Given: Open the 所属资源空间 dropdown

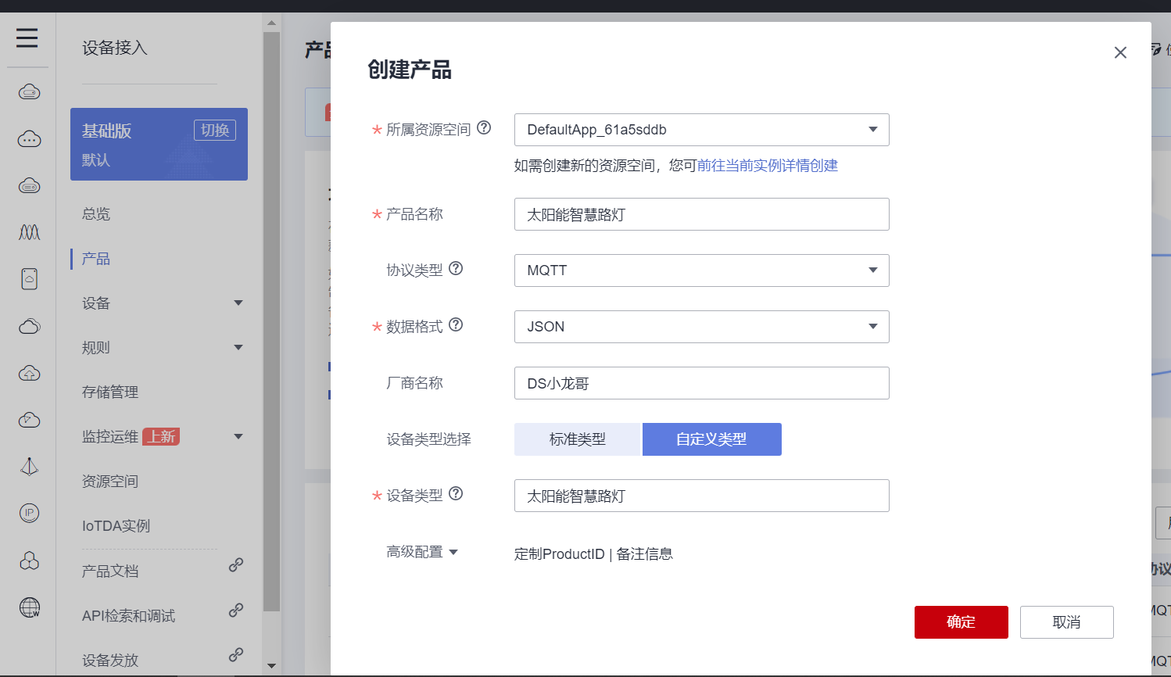Looking at the screenshot, I should click(x=701, y=130).
